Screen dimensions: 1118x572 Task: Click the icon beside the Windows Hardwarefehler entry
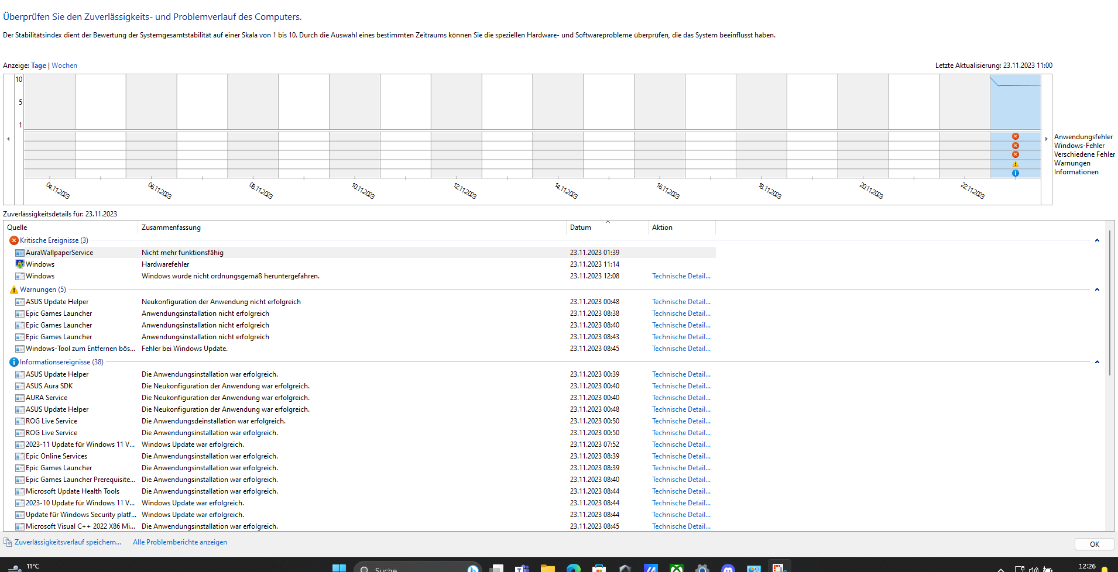(20, 264)
